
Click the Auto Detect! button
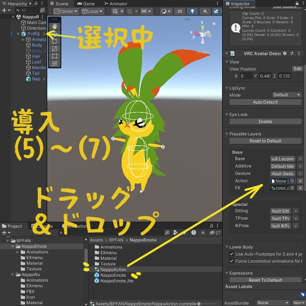[265, 102]
